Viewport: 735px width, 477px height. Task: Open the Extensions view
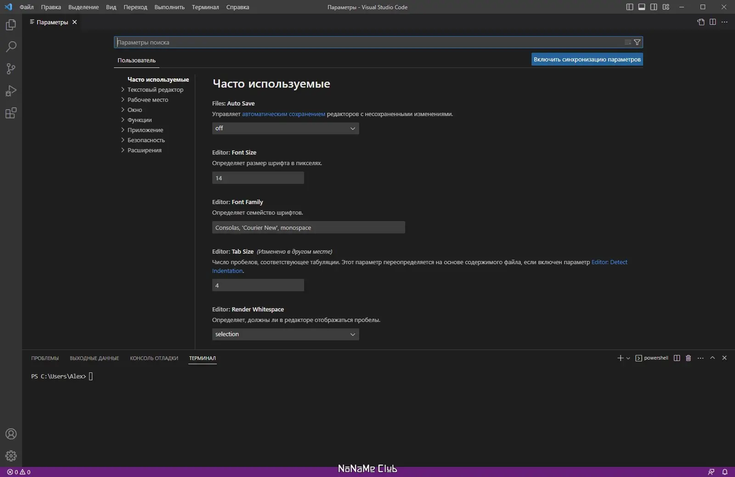click(x=11, y=113)
